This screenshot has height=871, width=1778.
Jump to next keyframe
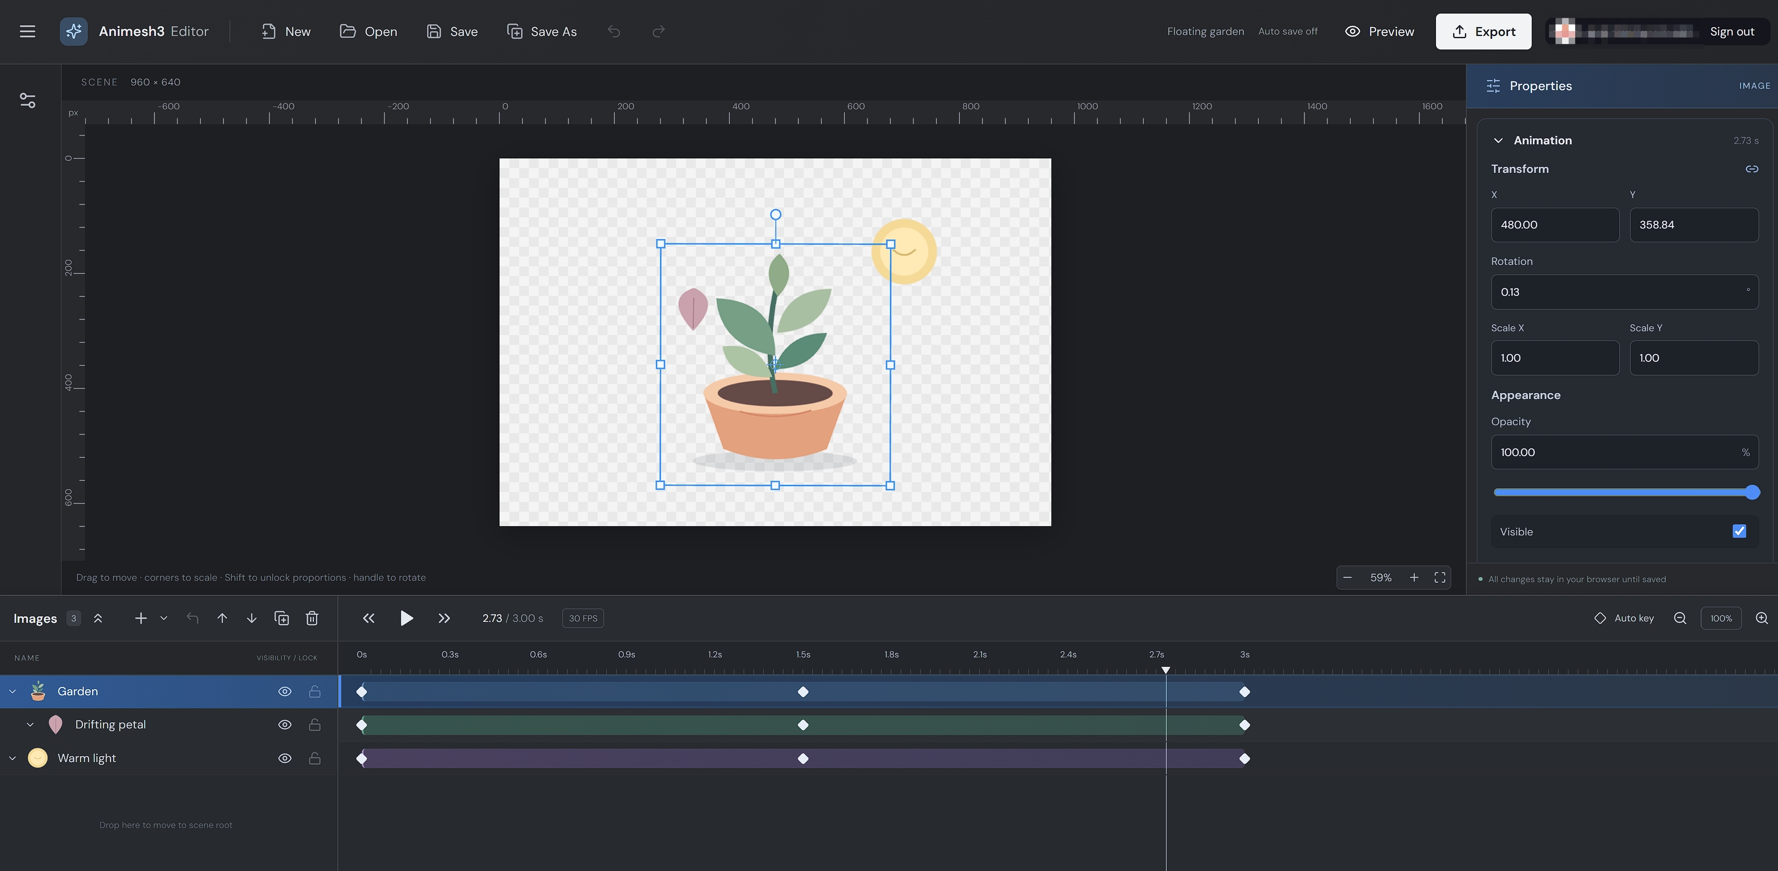pos(444,618)
